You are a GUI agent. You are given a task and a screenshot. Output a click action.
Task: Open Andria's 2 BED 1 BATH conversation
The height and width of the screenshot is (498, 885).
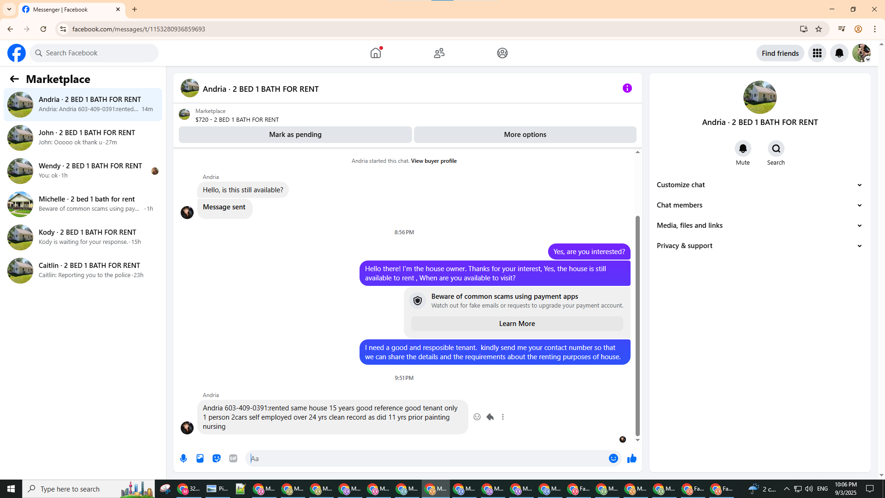click(83, 105)
